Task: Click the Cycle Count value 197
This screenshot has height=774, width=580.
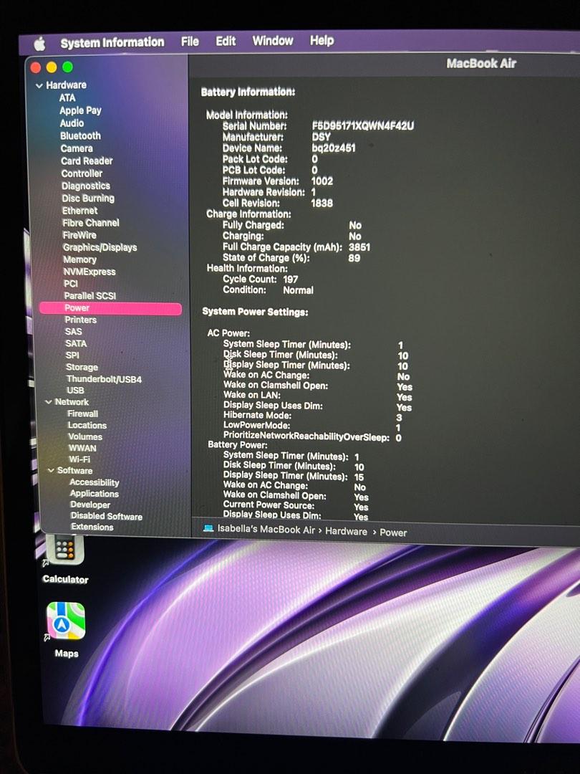Action: [x=291, y=279]
